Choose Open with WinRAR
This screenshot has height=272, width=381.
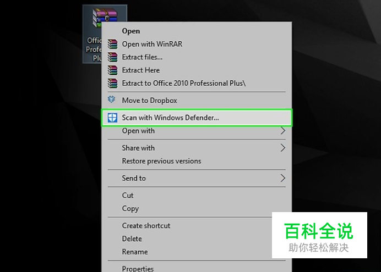click(197, 44)
